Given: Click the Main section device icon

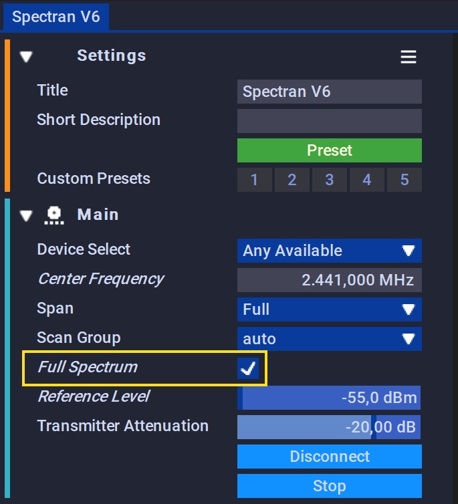Looking at the screenshot, I should [x=54, y=215].
